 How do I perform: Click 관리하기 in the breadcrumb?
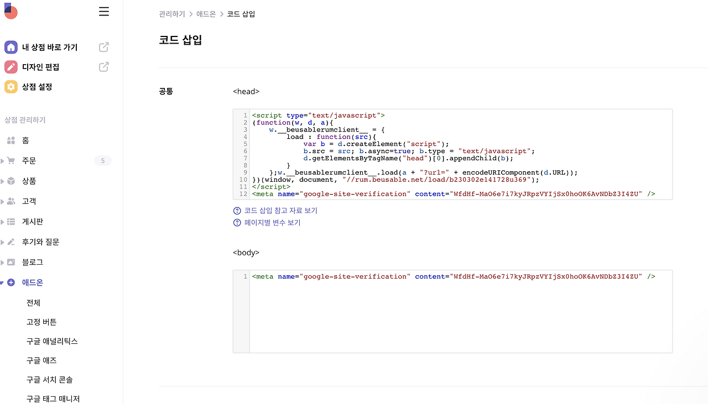[x=172, y=14]
